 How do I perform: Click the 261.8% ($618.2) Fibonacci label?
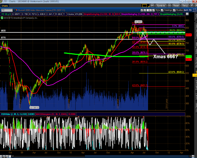pyautogui.click(x=140, y=62)
